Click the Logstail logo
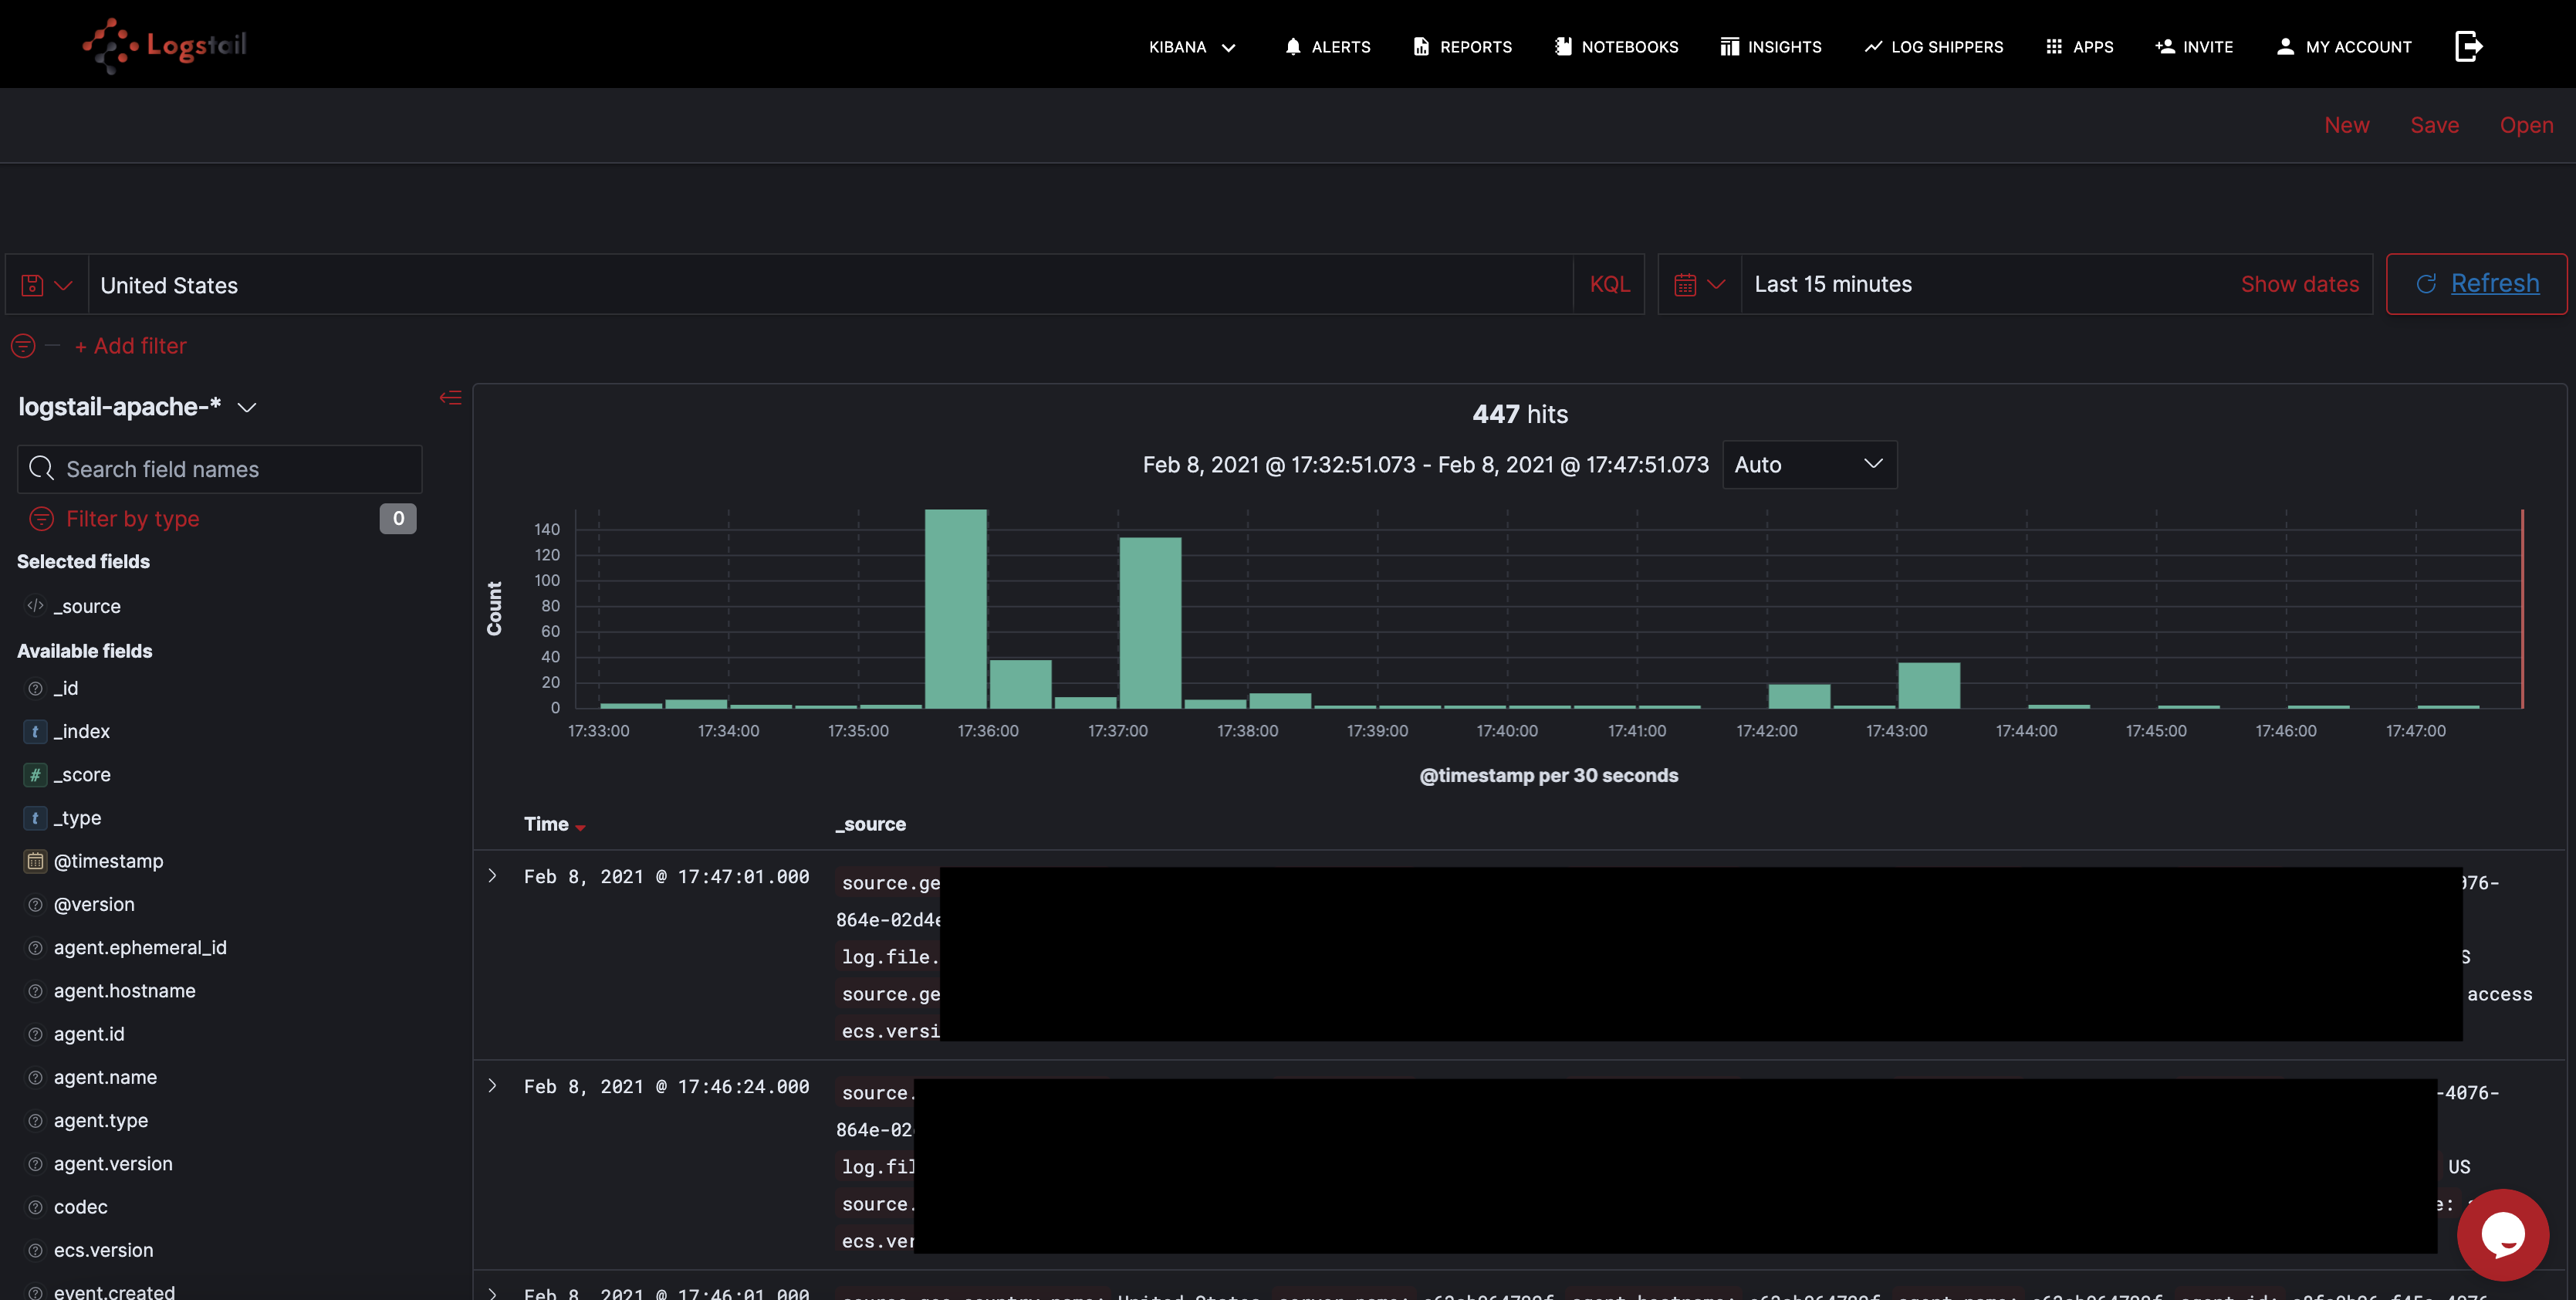The image size is (2576, 1300). click(165, 45)
